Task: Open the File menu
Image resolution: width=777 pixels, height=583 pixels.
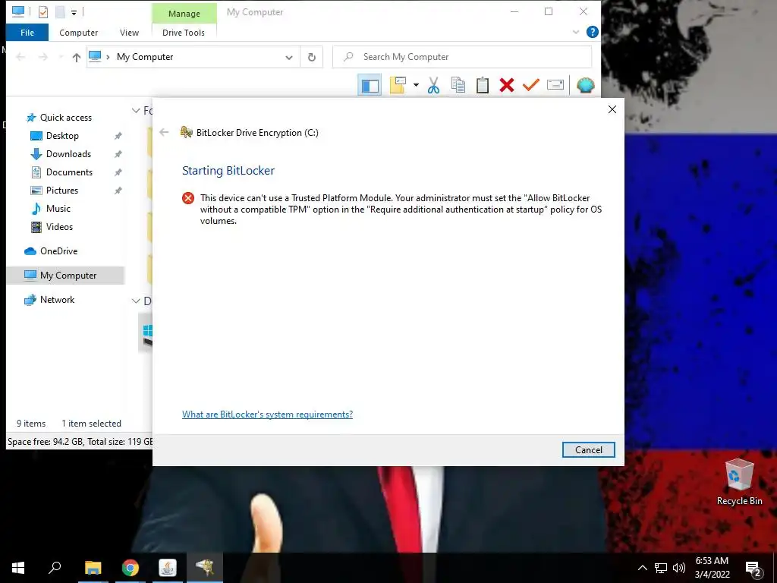Action: tap(27, 33)
